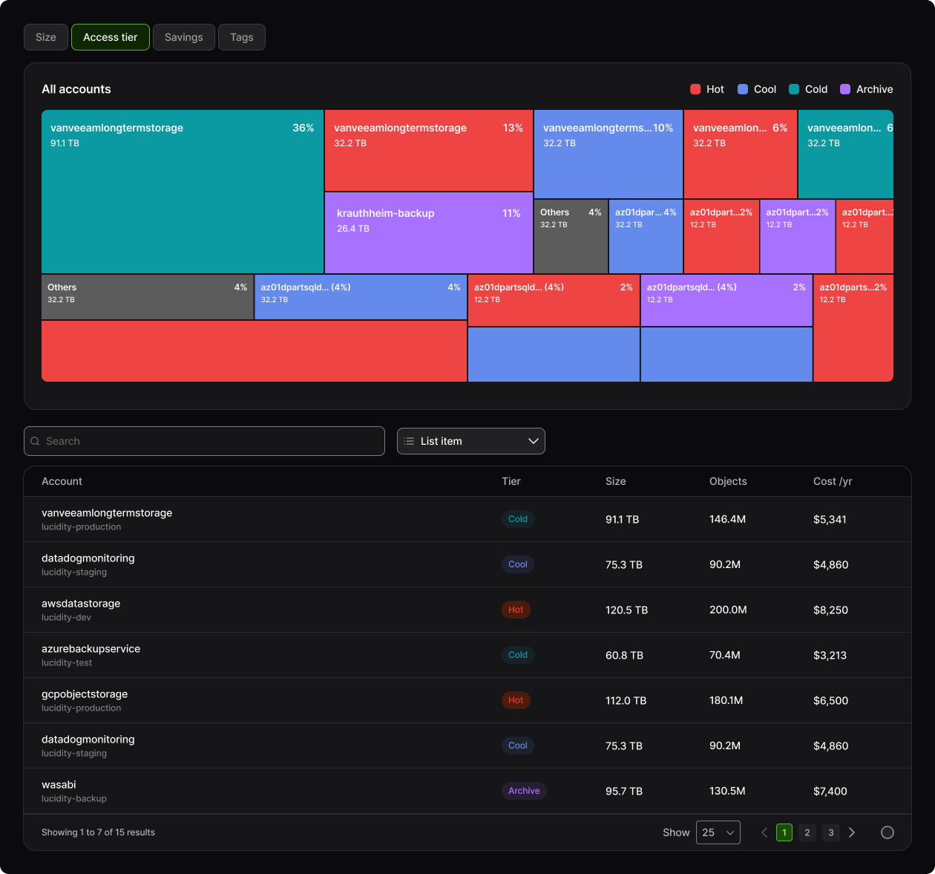Image resolution: width=935 pixels, height=874 pixels.
Task: Click the Account column header
Action: [x=62, y=481]
